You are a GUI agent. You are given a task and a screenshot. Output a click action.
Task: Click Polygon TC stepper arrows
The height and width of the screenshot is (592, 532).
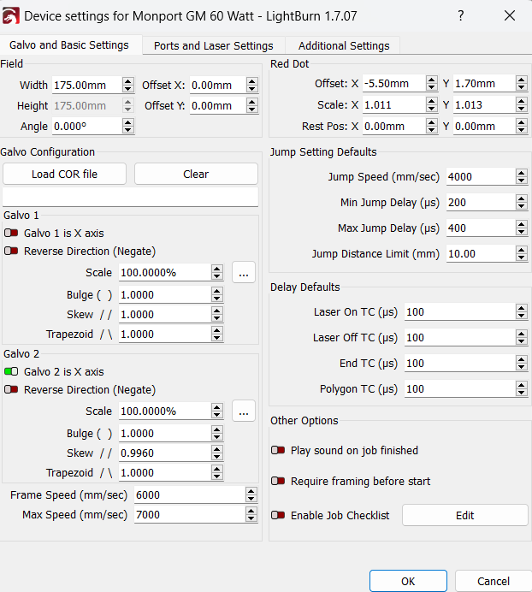522,389
